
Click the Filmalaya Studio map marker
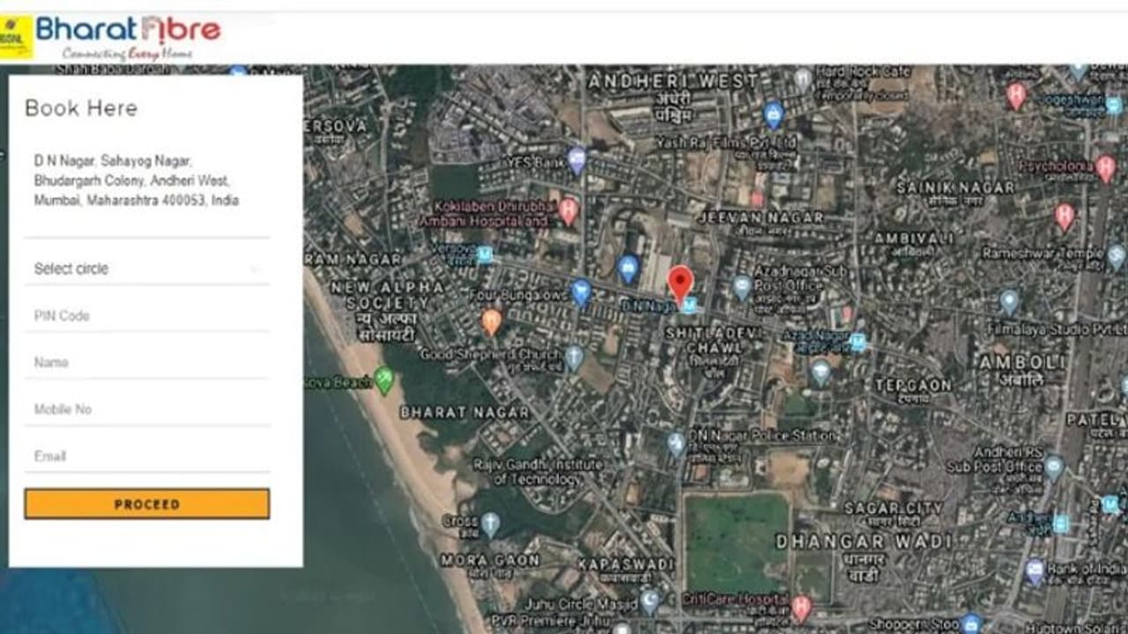1009,301
